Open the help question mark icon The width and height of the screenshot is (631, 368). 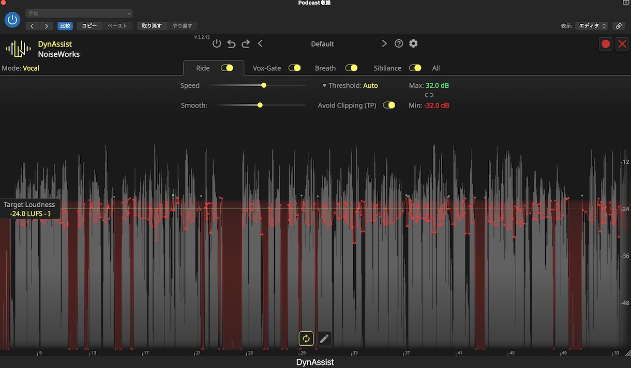399,43
